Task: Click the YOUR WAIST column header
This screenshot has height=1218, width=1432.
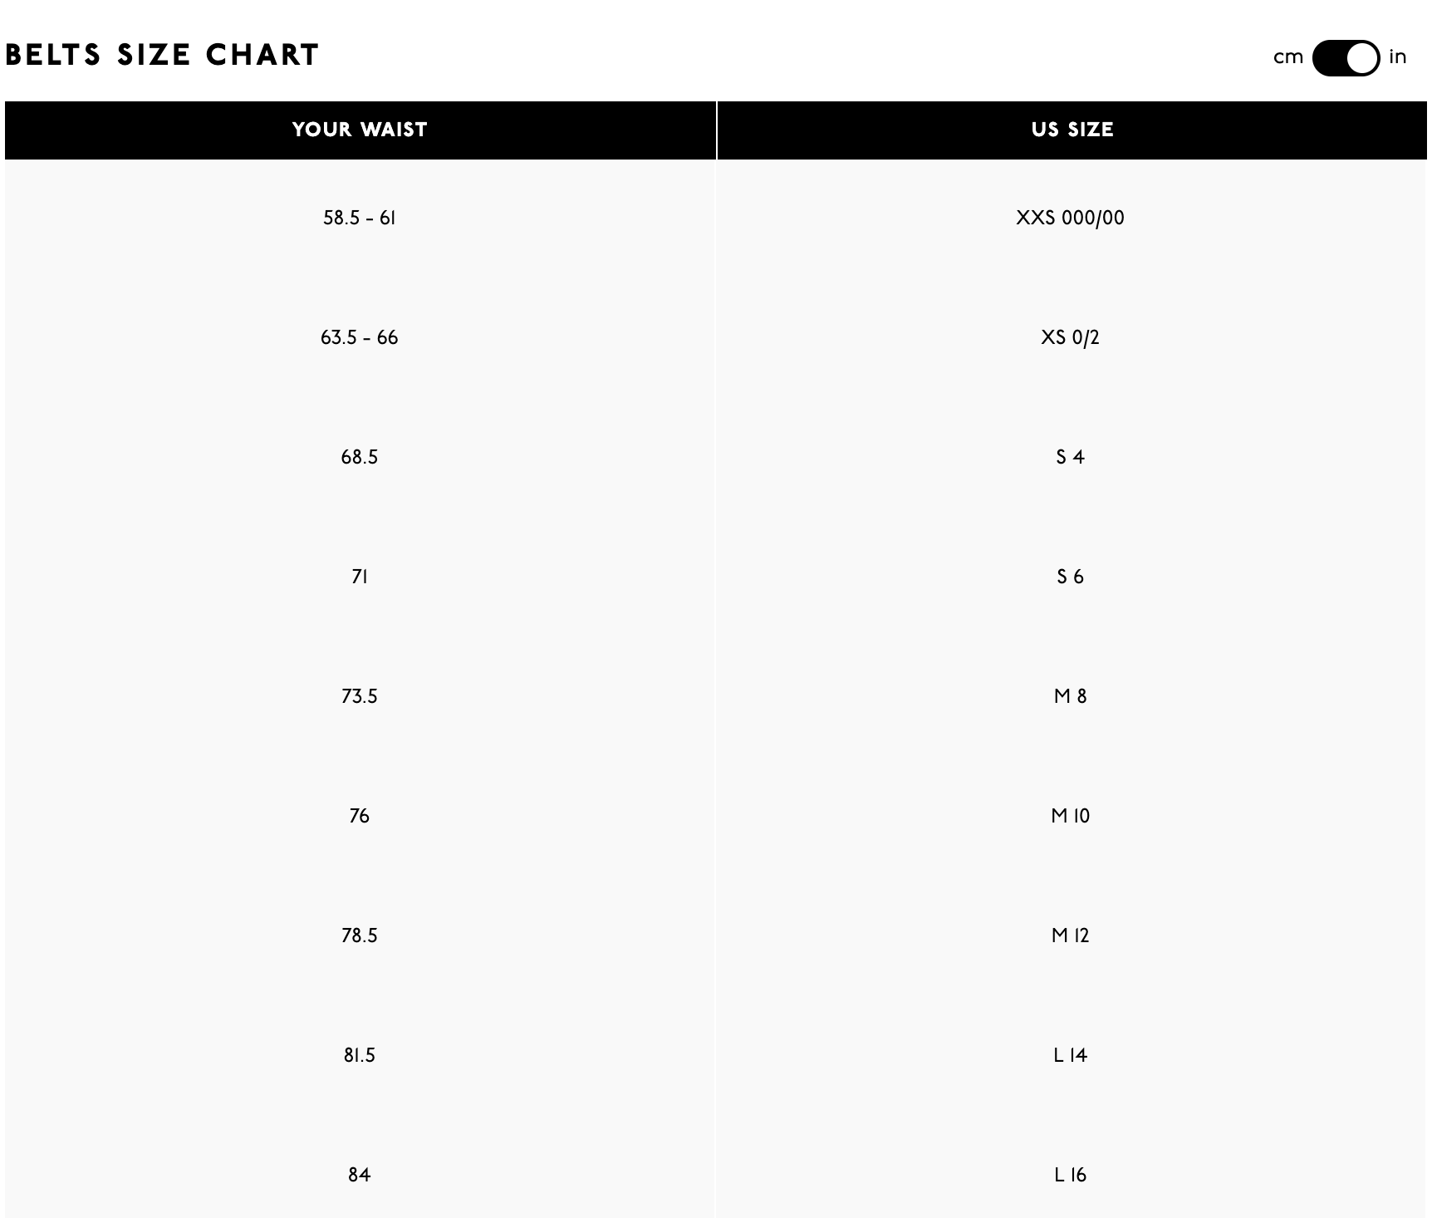Action: (360, 130)
